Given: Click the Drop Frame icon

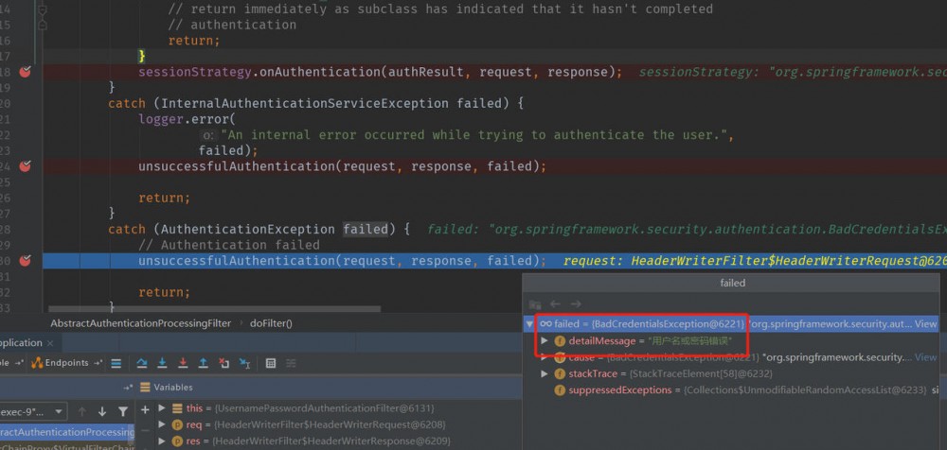Looking at the screenshot, I should 224,363.
